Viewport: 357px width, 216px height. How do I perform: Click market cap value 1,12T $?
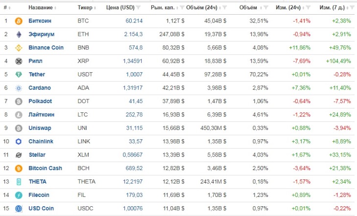coord(175,21)
